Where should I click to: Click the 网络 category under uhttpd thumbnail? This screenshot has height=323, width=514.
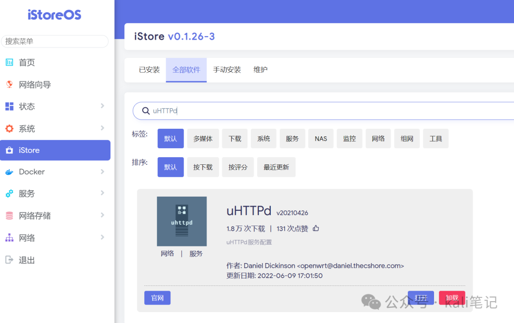click(168, 254)
